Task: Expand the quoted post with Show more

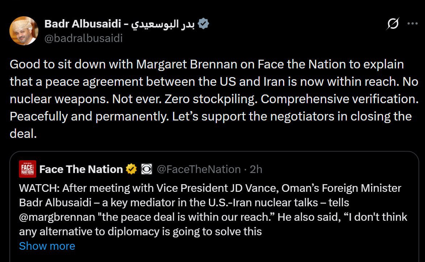Action: [47, 246]
